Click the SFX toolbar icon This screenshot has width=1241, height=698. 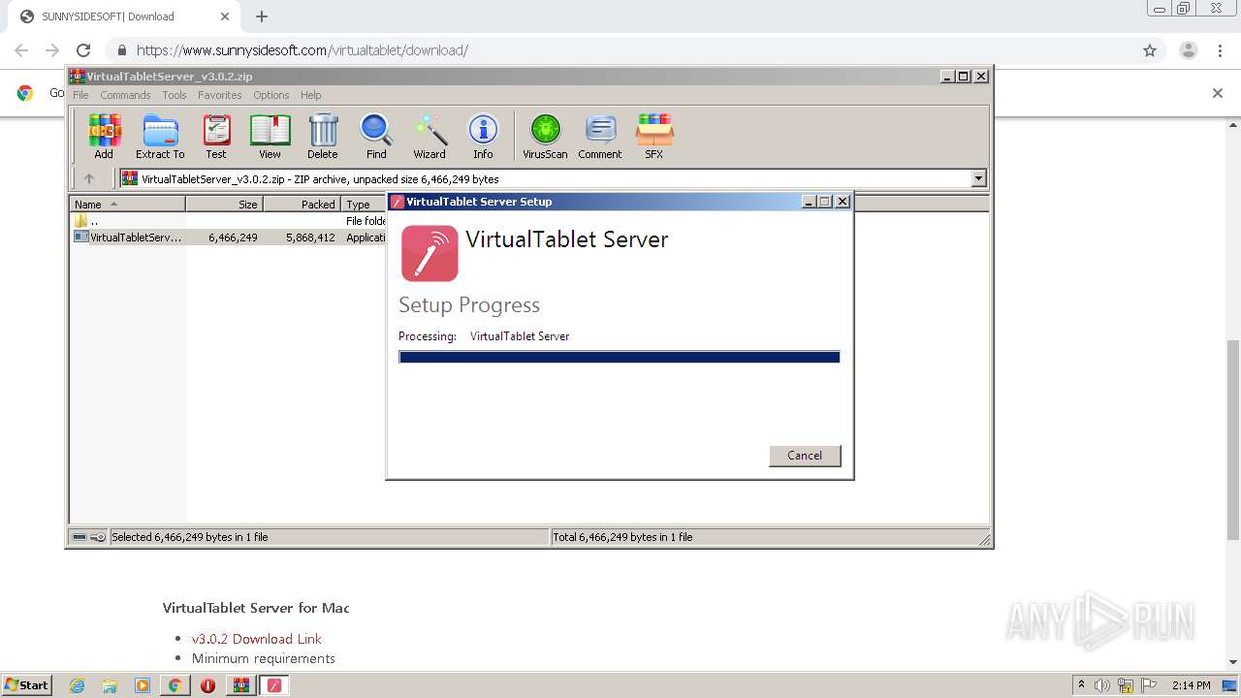click(654, 136)
